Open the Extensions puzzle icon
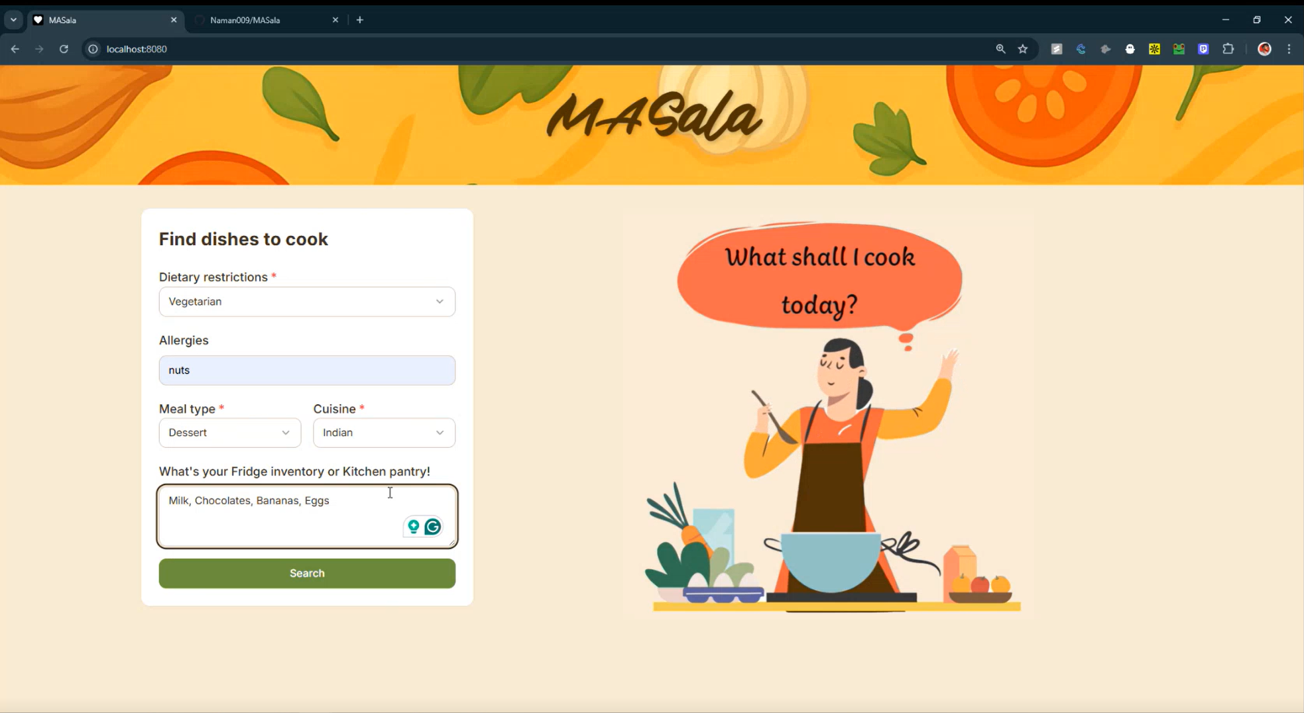Image resolution: width=1304 pixels, height=713 pixels. tap(1228, 49)
